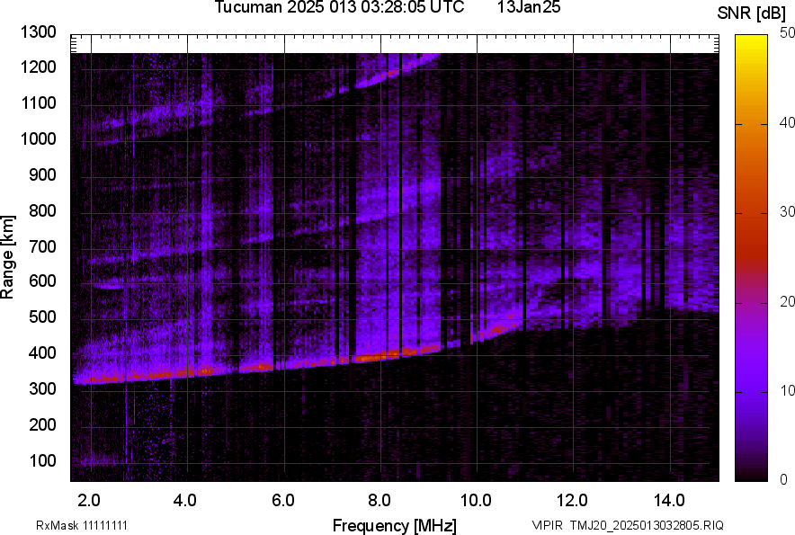795x535 pixels.
Task: Click the 2.0 frequency tick label
Action: [89, 500]
